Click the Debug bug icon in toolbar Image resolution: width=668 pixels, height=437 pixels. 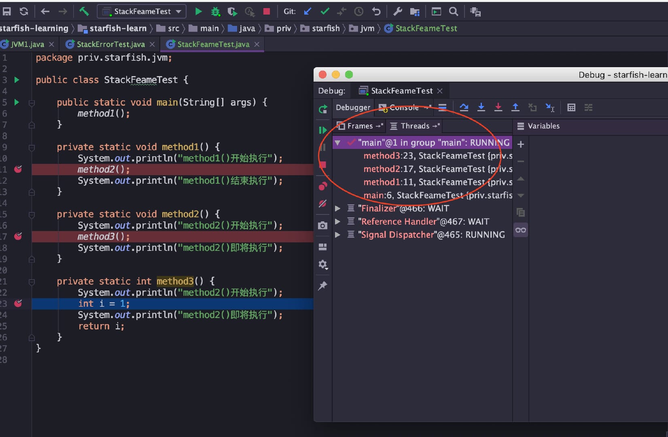coord(216,12)
